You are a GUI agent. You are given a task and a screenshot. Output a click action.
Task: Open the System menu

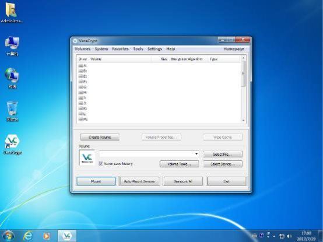click(x=101, y=49)
